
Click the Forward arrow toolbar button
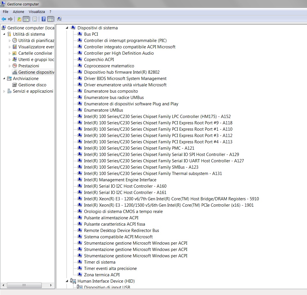10,19
